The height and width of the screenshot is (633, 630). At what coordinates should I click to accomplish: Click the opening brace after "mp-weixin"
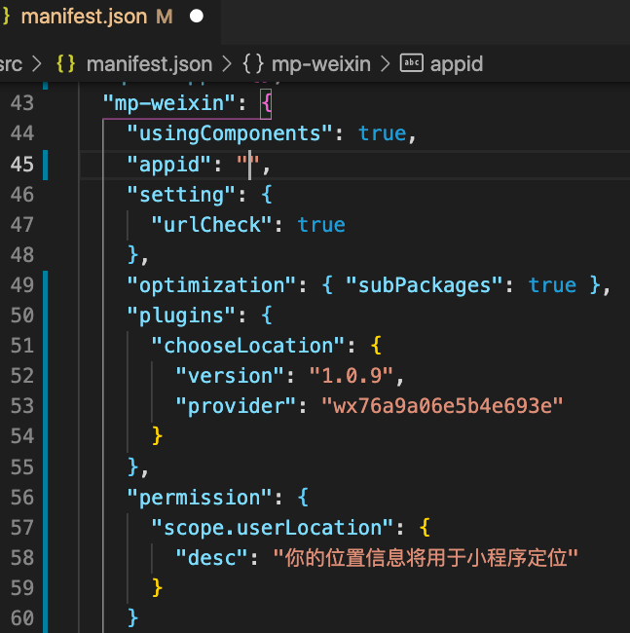tap(267, 104)
